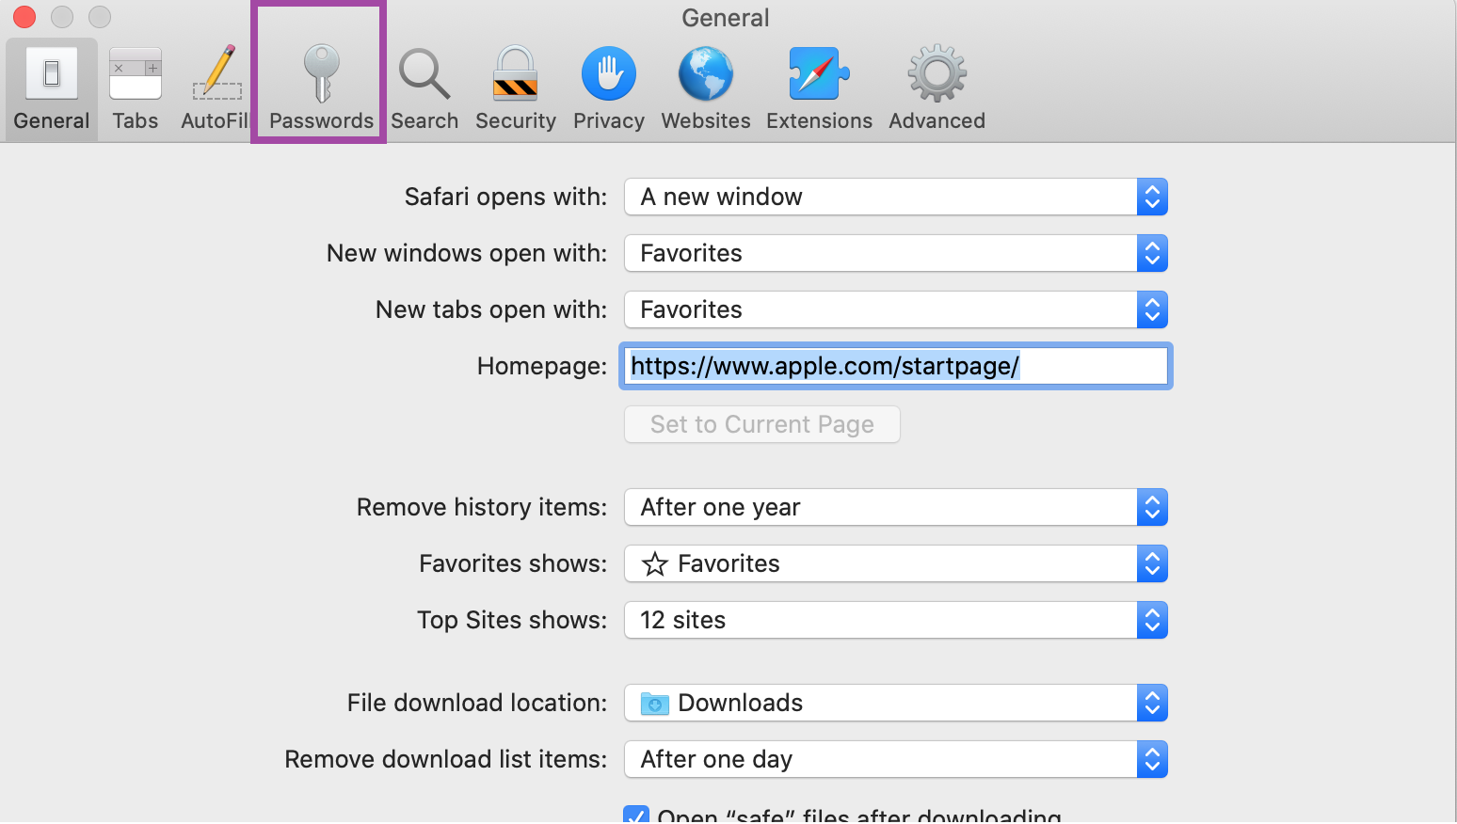Expand the 'File download location' dropdown

pos(896,703)
